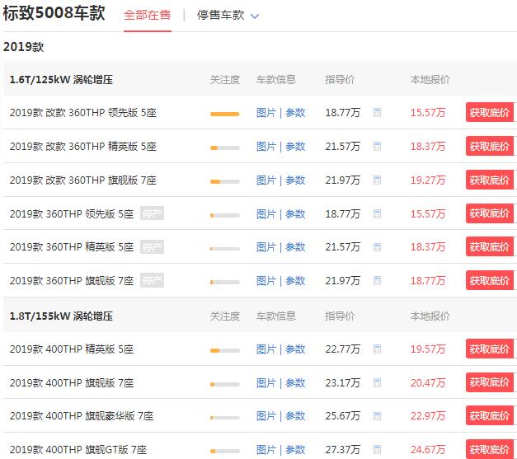517x459 pixels.
Task: Click local price 15.57万 for 改款 领先版
Action: click(428, 113)
